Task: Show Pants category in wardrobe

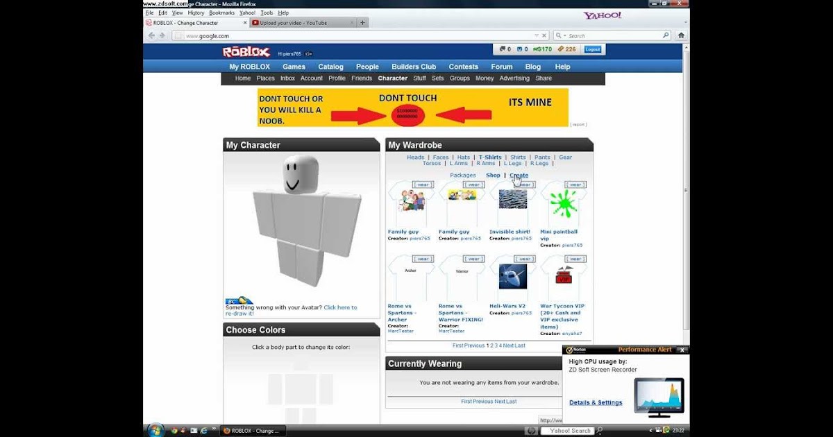Action: coord(542,157)
